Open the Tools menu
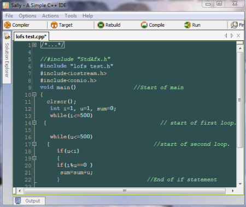 (x=71, y=16)
